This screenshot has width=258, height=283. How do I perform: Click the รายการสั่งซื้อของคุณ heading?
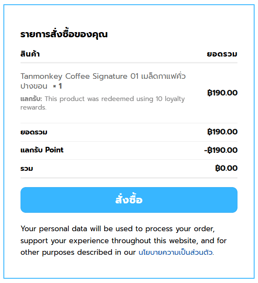point(64,35)
